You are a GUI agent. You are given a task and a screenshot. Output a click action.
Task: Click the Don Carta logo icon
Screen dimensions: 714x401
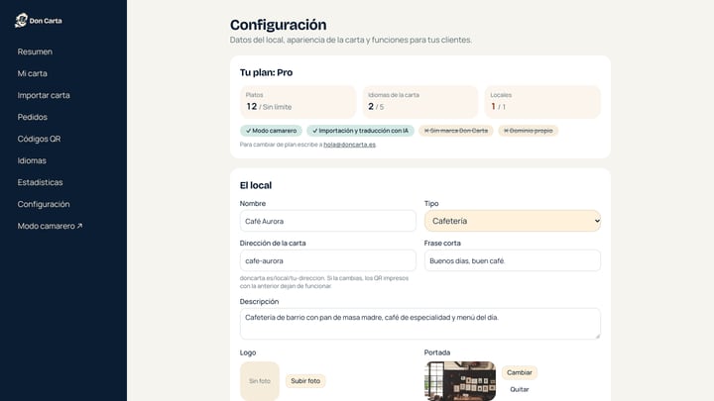[21, 21]
